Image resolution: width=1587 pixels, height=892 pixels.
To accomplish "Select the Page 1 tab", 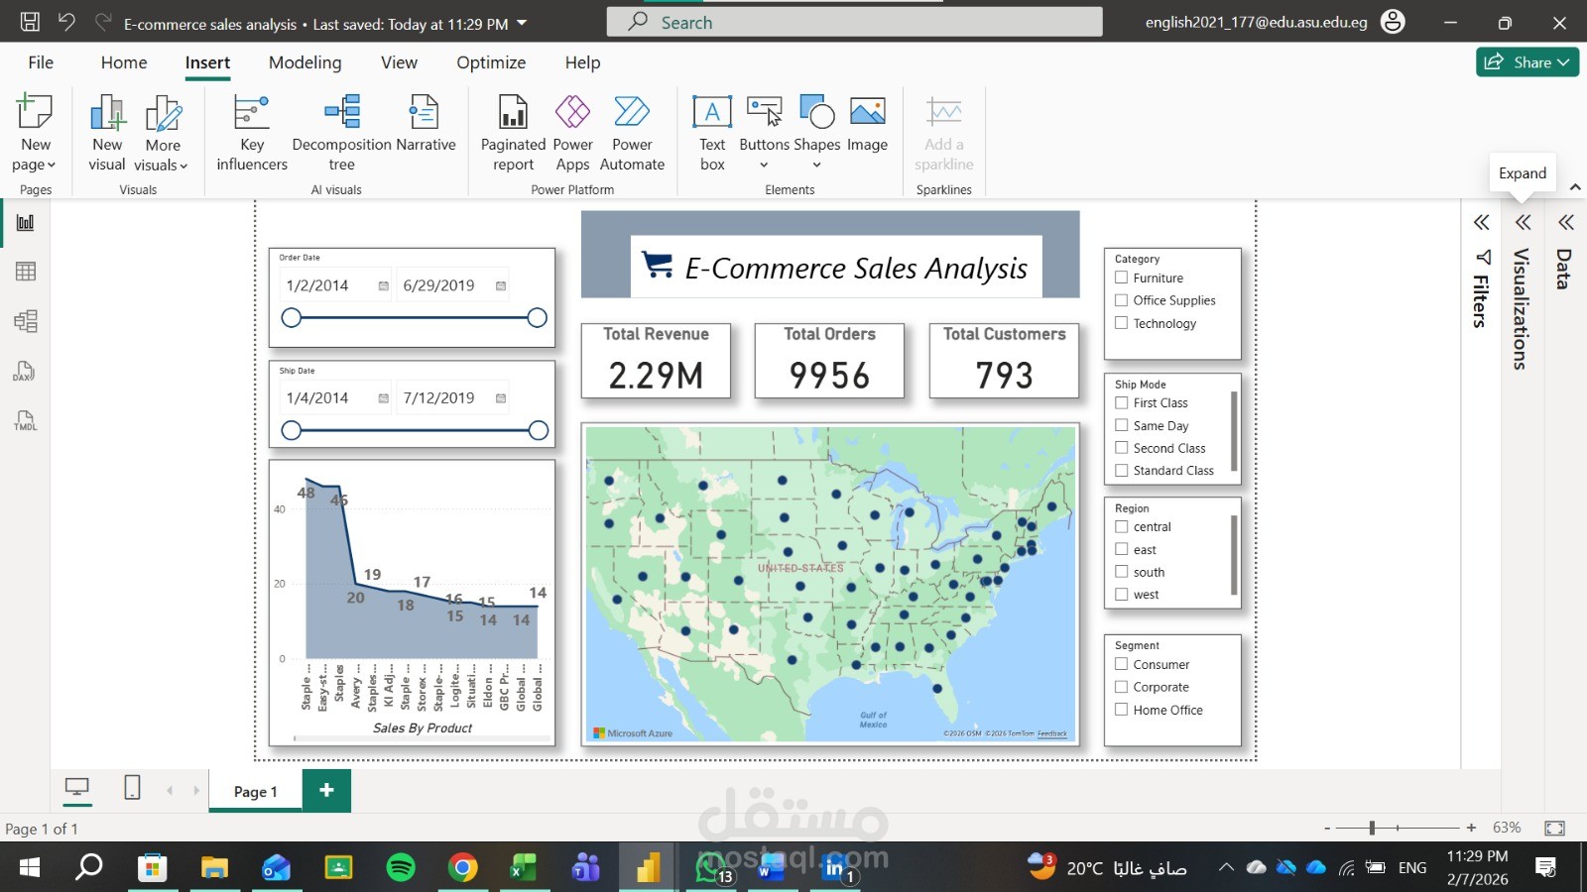I will 255,791.
